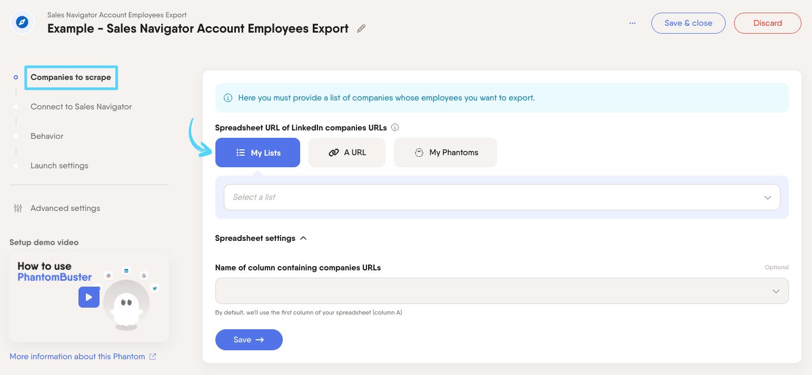Click the Discard button
812x375 pixels.
768,23
